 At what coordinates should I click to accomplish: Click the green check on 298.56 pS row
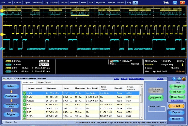pos(24,116)
